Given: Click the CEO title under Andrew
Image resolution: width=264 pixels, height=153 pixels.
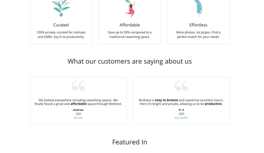Looking at the screenshot, I should click(78, 114).
